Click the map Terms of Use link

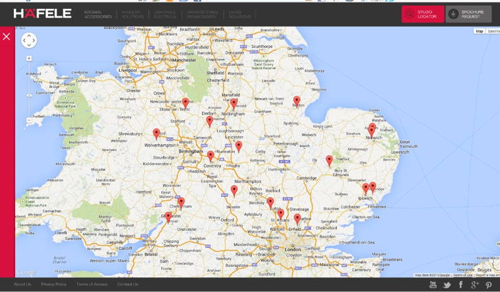click(x=462, y=275)
